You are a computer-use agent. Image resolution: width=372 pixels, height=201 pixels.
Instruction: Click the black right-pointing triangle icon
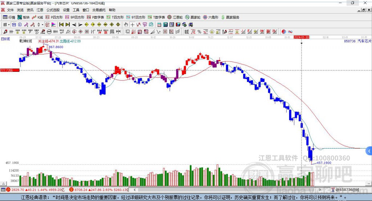click(80, 25)
